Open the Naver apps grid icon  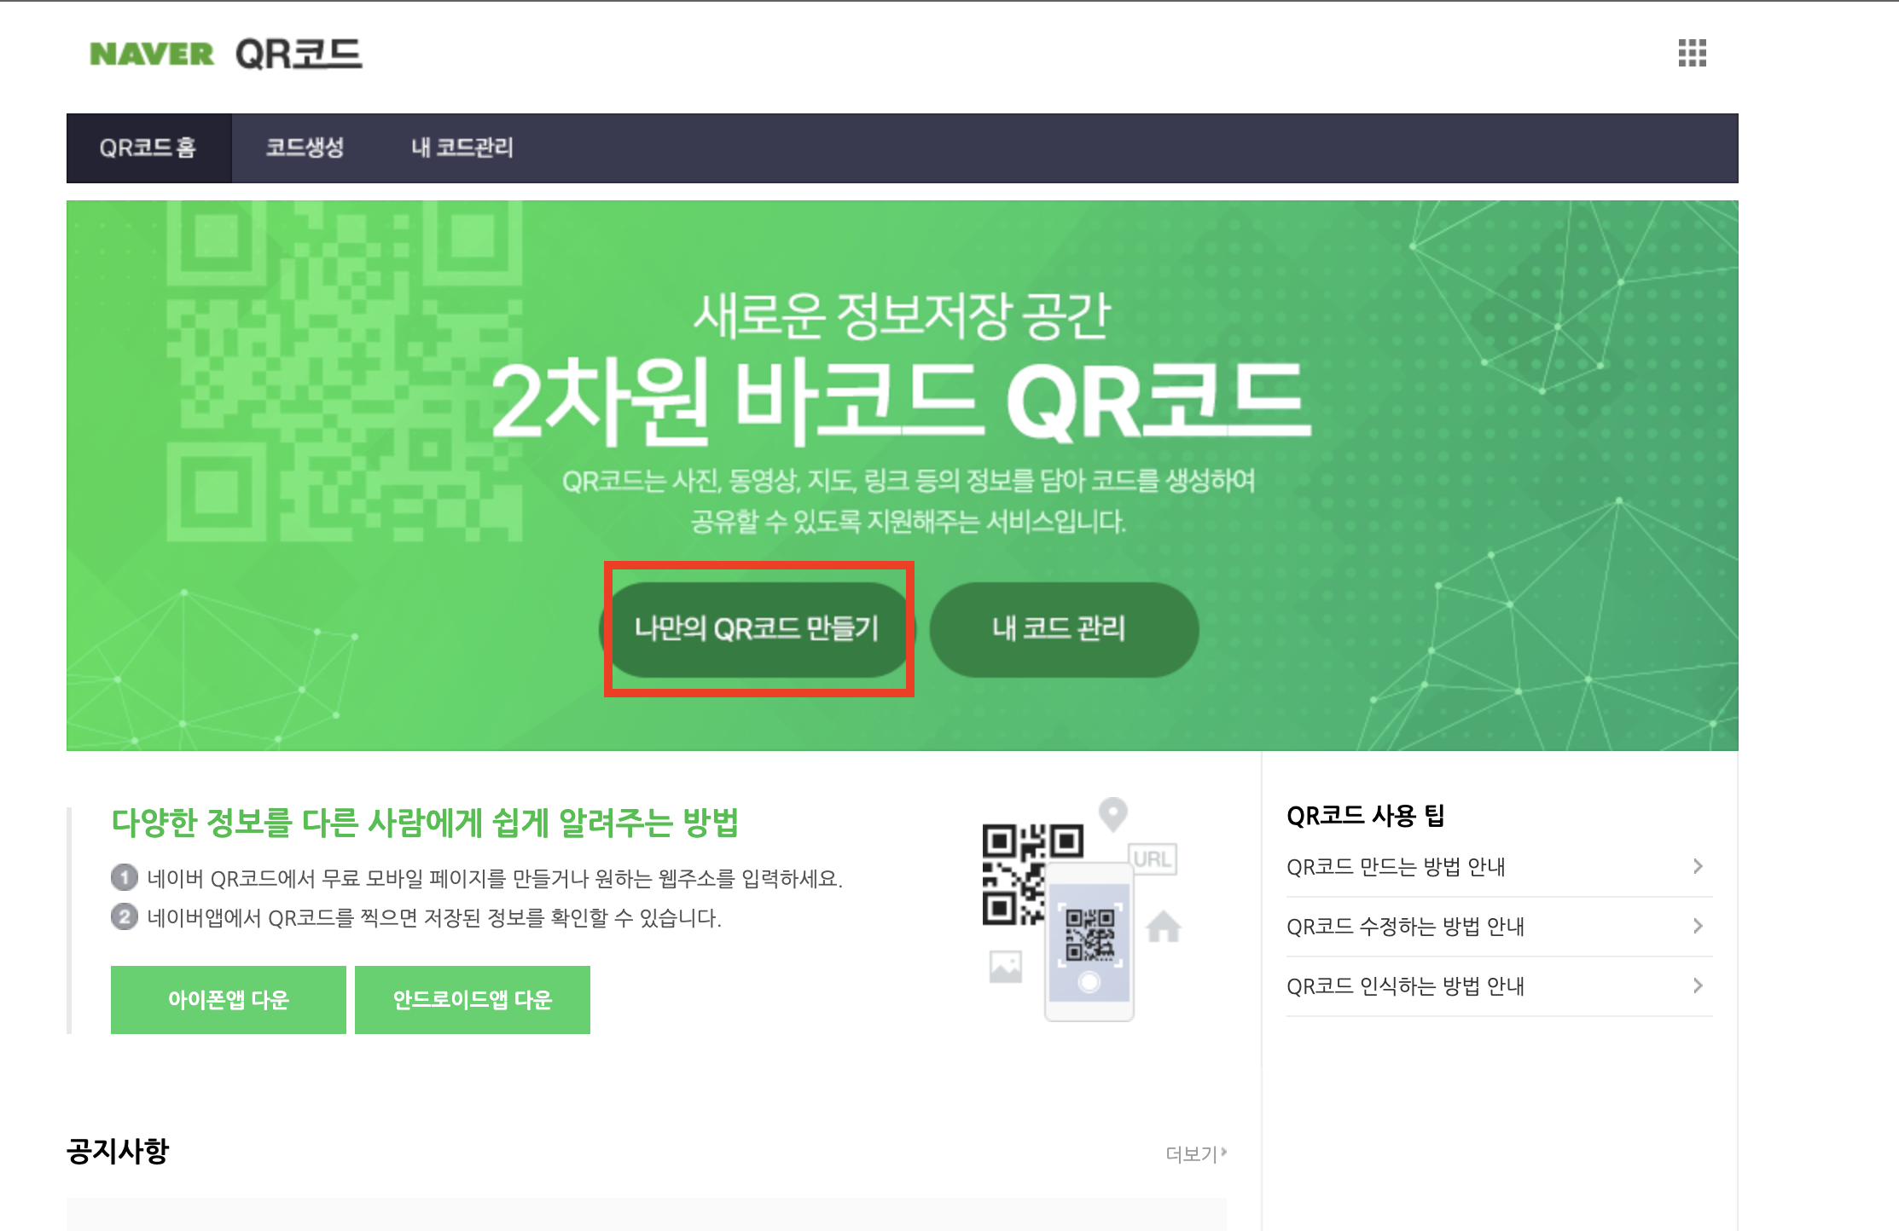pyautogui.click(x=1692, y=53)
